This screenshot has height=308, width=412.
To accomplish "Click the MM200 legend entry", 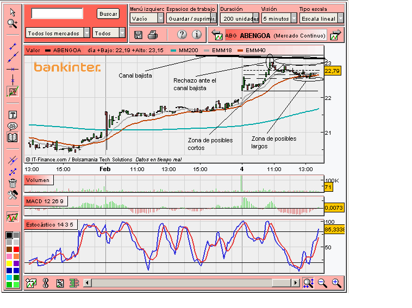I will [x=184, y=50].
